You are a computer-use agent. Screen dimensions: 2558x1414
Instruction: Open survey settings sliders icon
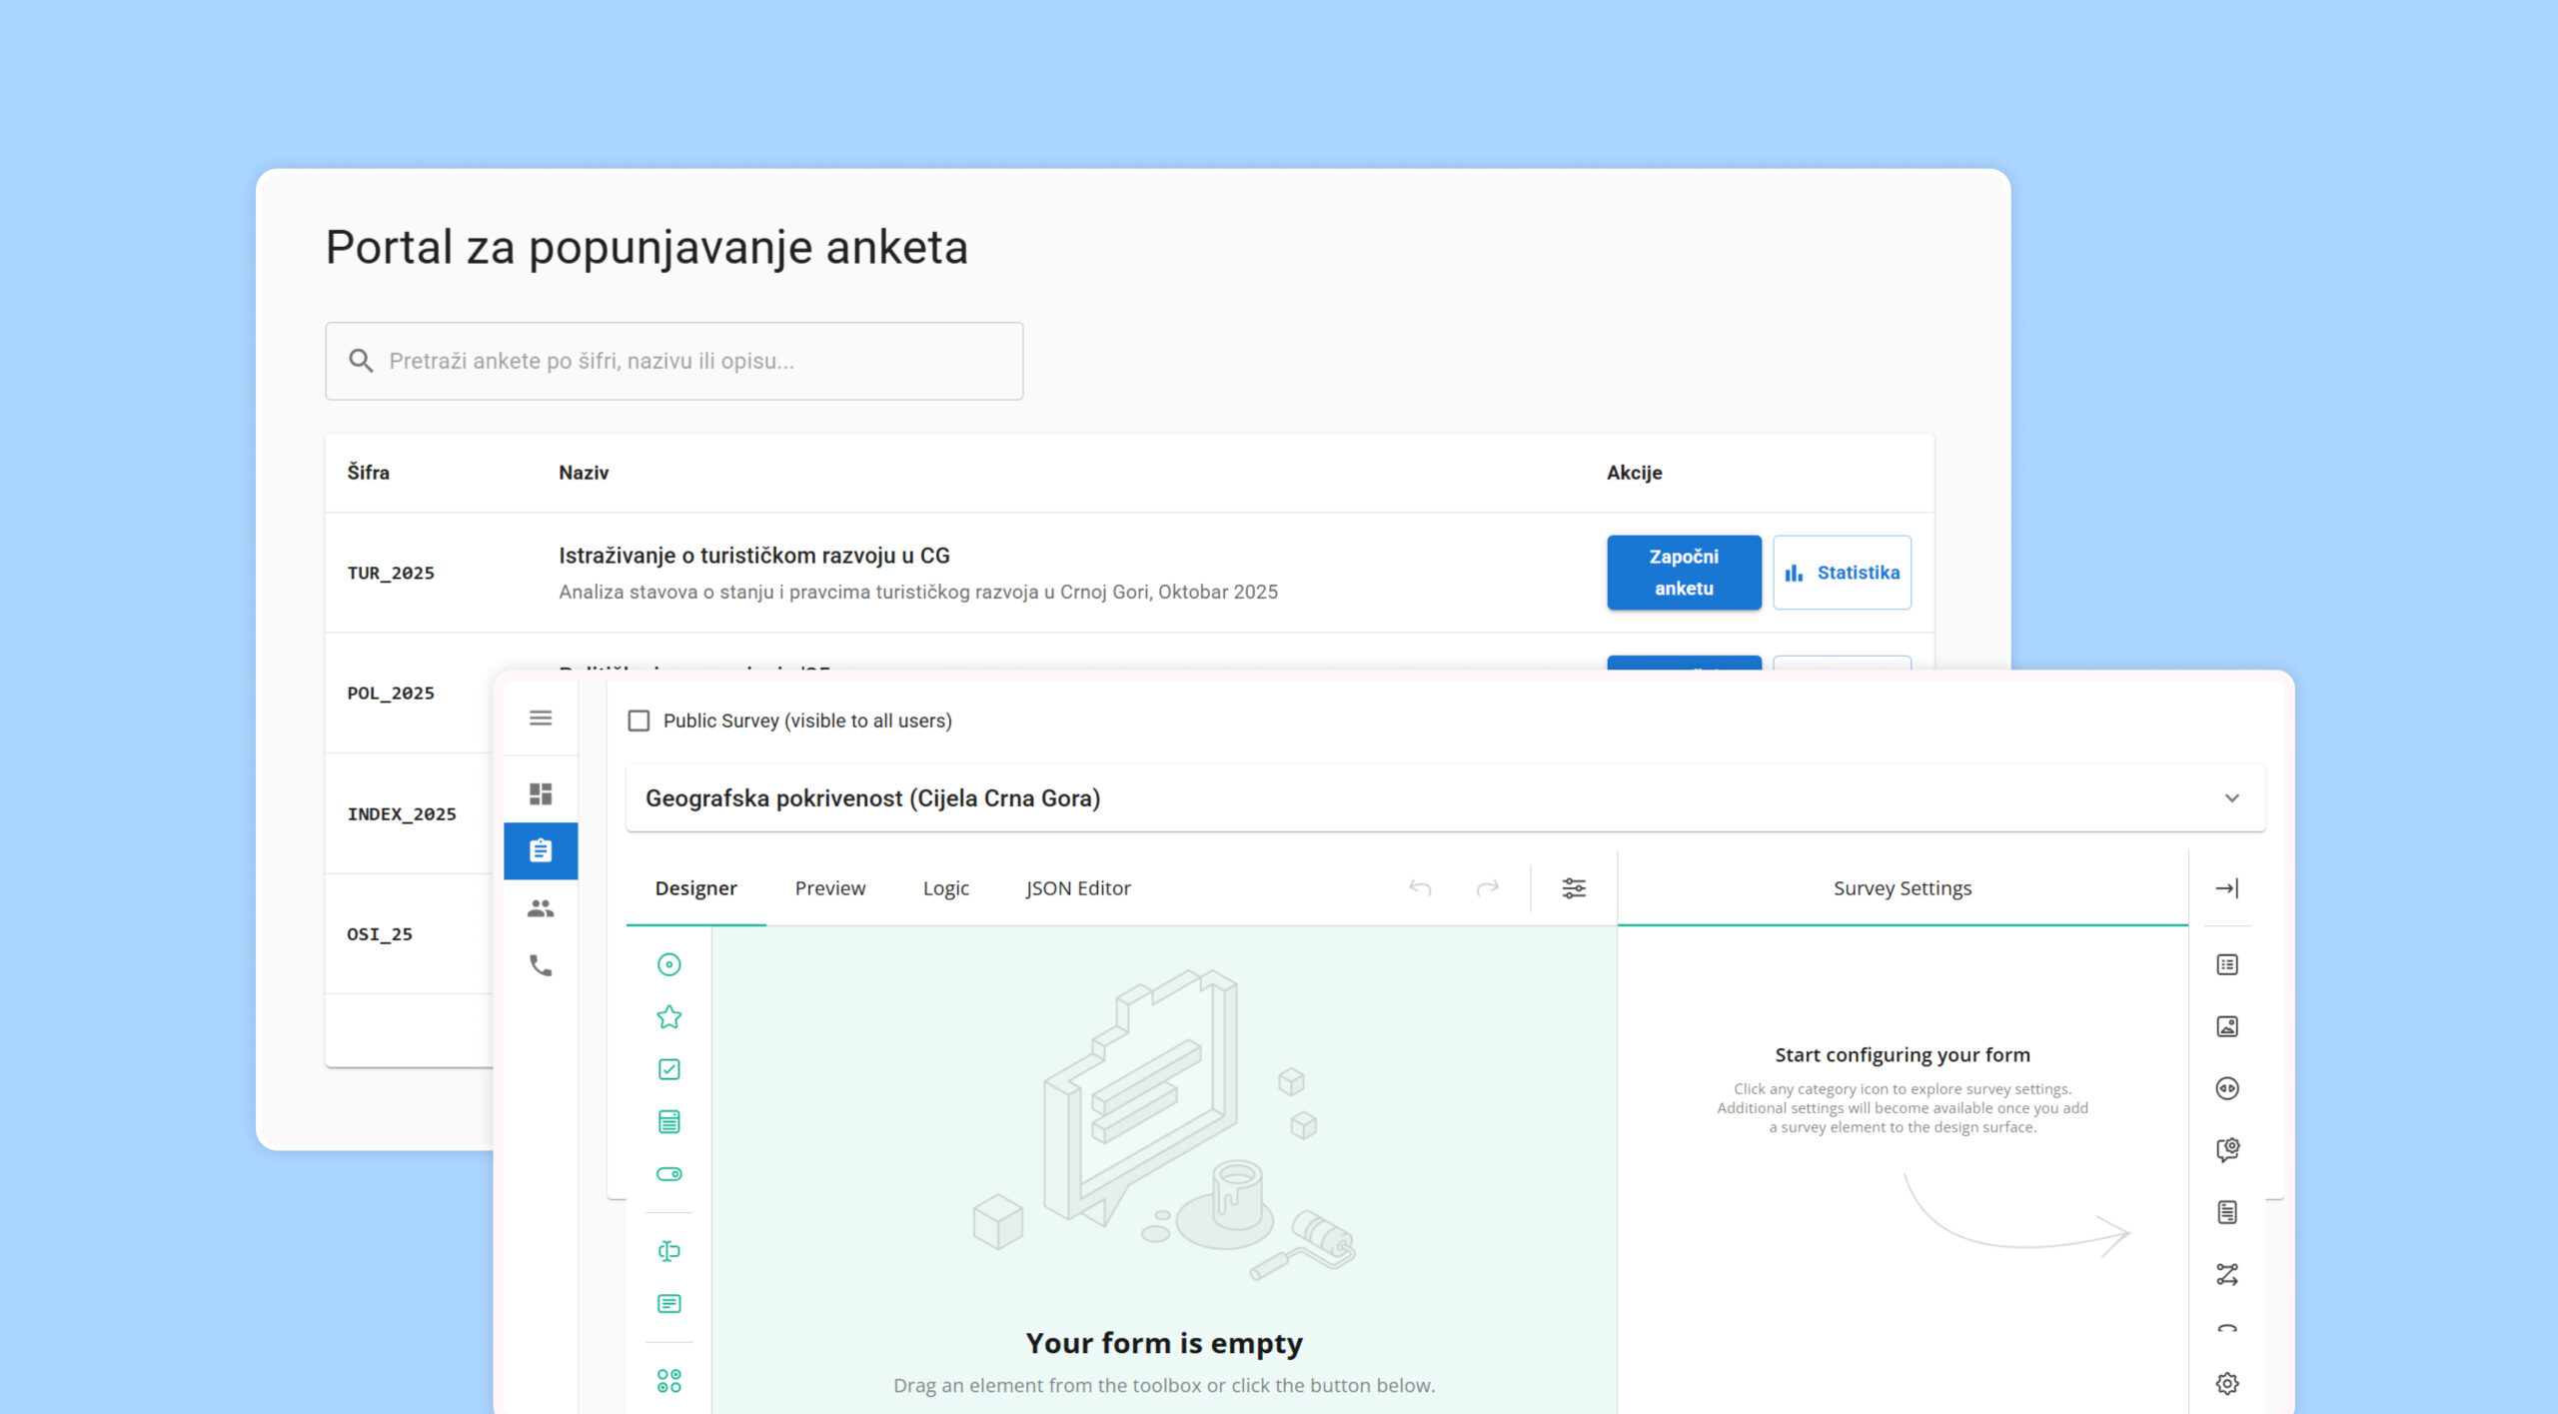[1574, 888]
